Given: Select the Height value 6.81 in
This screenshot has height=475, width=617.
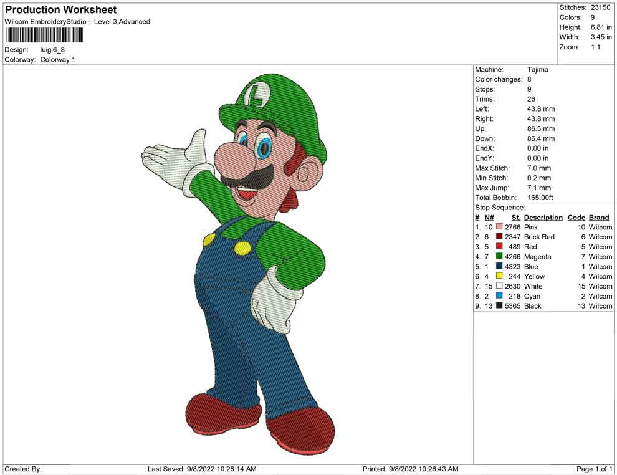Looking at the screenshot, I should (601, 27).
